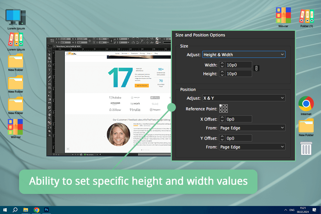Select the Rectangle Frame tool

pyautogui.click(x=49, y=84)
